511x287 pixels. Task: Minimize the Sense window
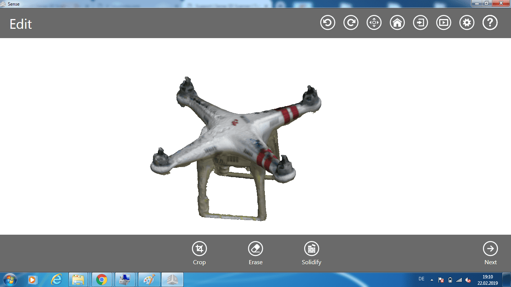(x=477, y=3)
